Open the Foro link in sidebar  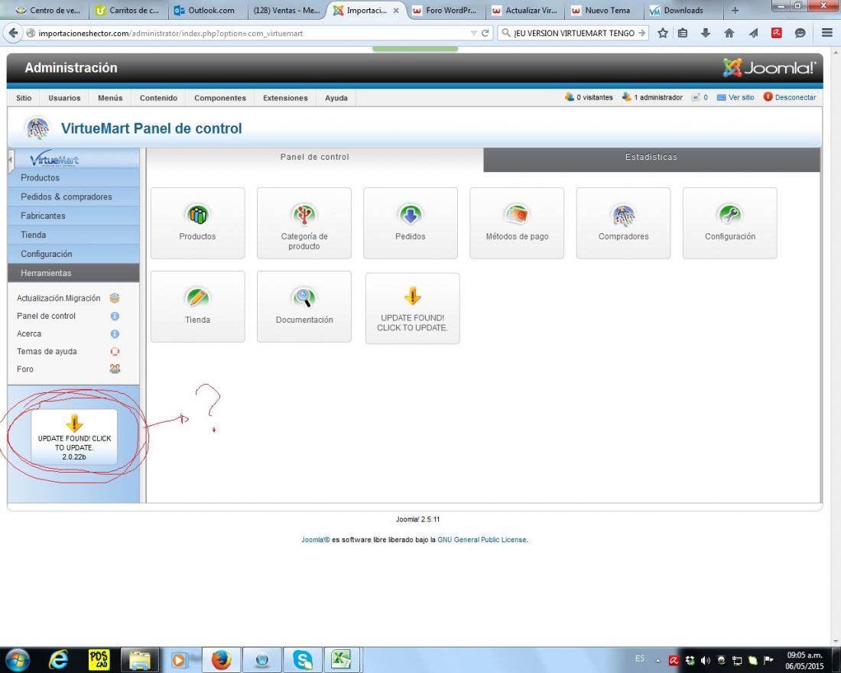pyautogui.click(x=25, y=369)
